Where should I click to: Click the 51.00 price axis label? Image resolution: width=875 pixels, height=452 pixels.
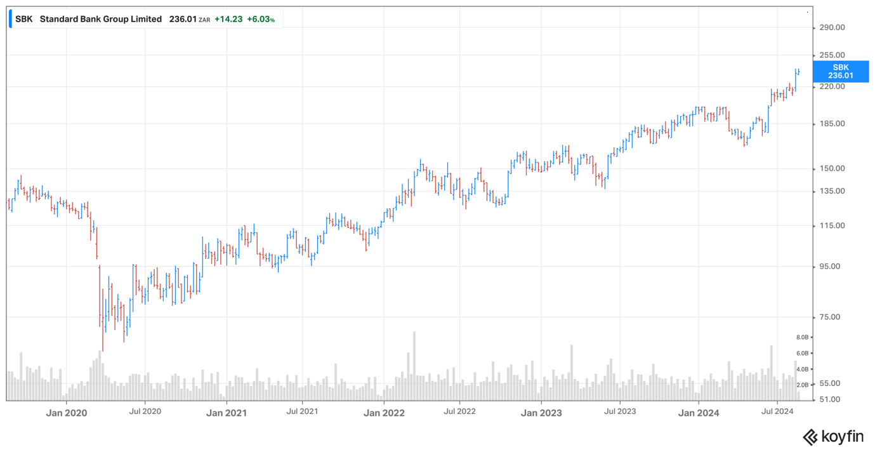pyautogui.click(x=829, y=399)
